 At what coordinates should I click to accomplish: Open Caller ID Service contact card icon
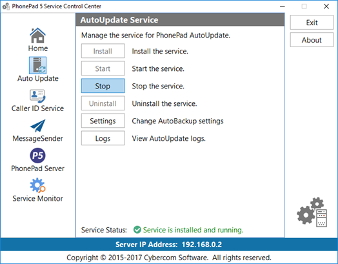tap(37, 96)
